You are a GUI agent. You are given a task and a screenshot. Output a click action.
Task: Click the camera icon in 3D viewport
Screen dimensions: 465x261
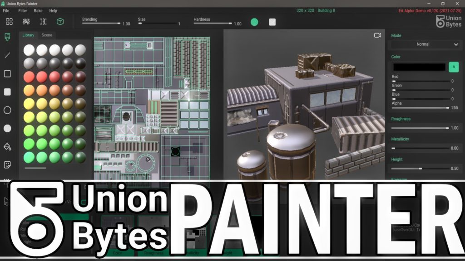(377, 35)
